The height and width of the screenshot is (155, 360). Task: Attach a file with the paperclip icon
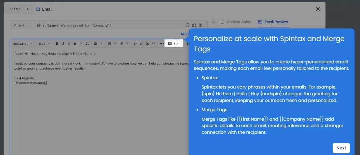[x=142, y=44]
